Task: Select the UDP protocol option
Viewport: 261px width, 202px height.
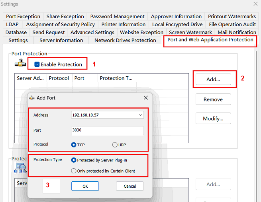Action: 115,145
